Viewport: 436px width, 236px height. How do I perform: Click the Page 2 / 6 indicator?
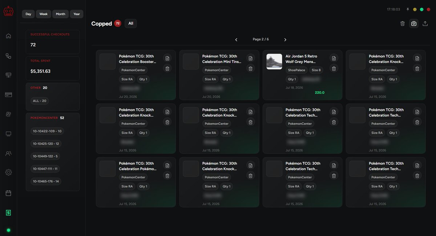[261, 39]
